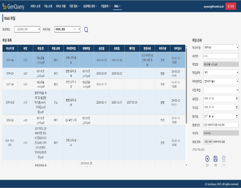Screen dimensions: 241x188
Task: Expand the master name SOP-QA dropdown
Action: click(221, 48)
